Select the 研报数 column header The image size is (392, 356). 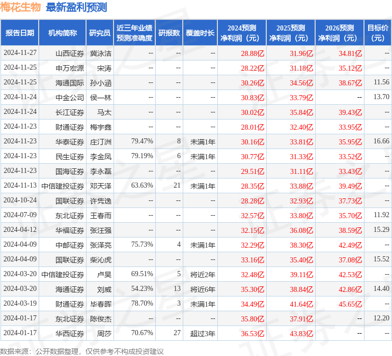(169, 33)
